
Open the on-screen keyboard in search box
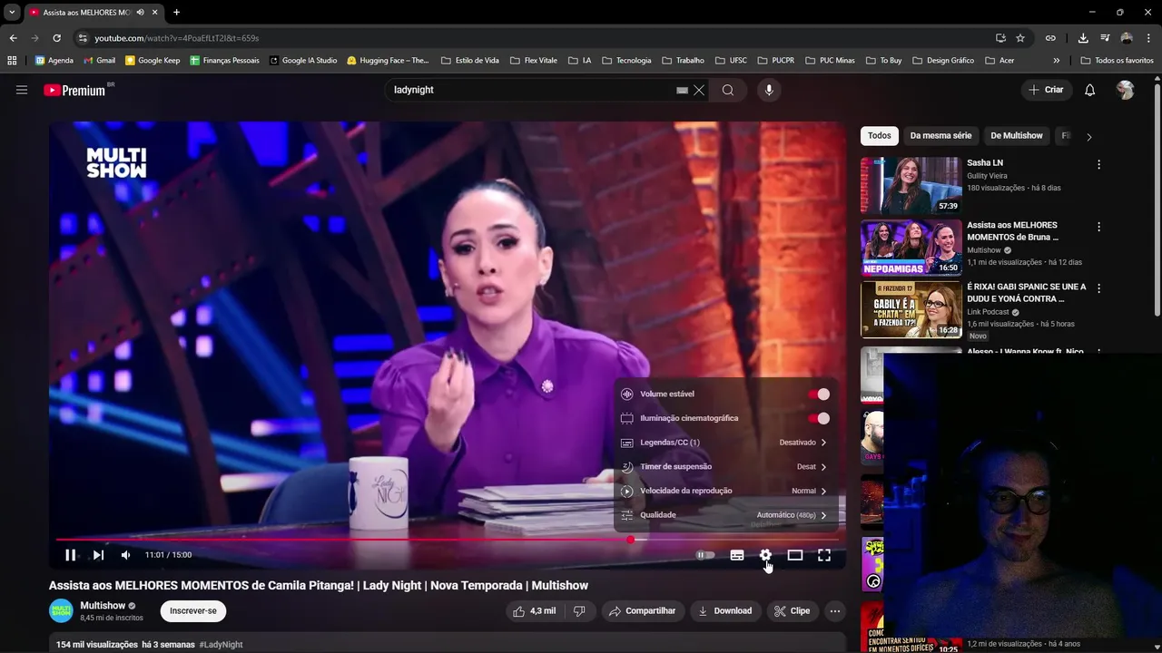(682, 90)
